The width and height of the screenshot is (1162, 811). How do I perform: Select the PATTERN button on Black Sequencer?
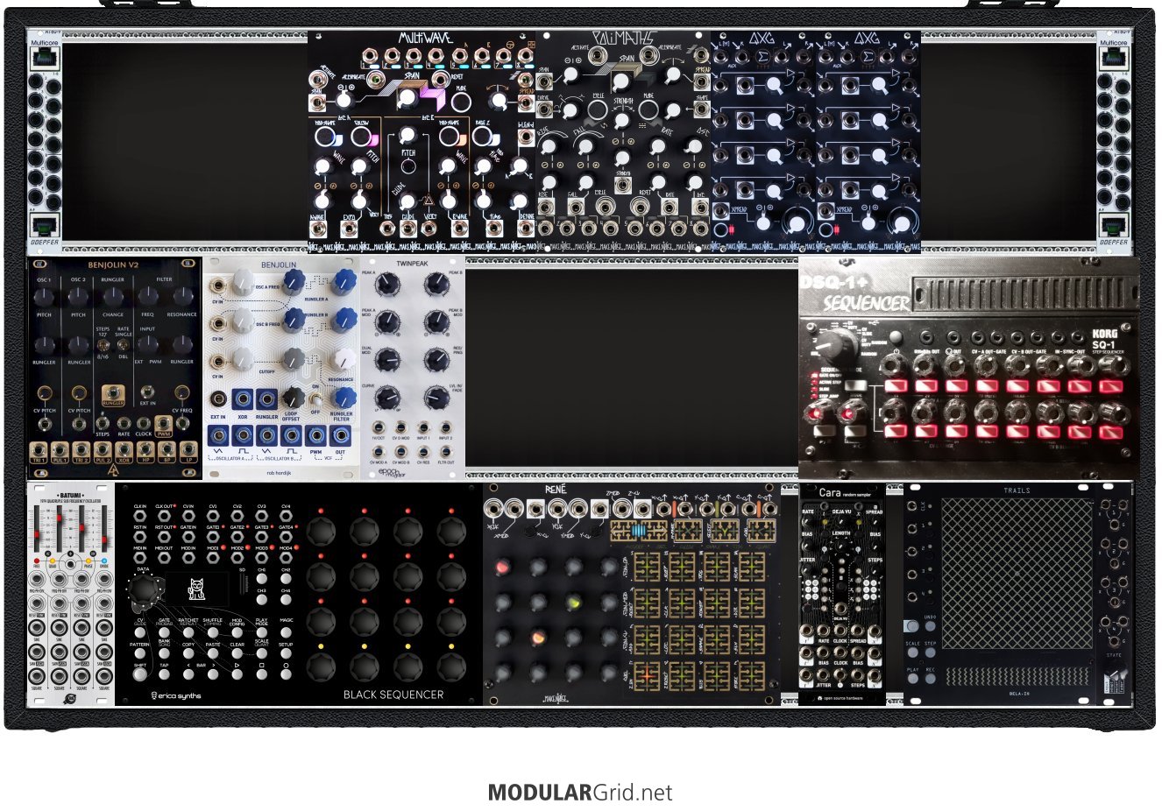[x=139, y=654]
